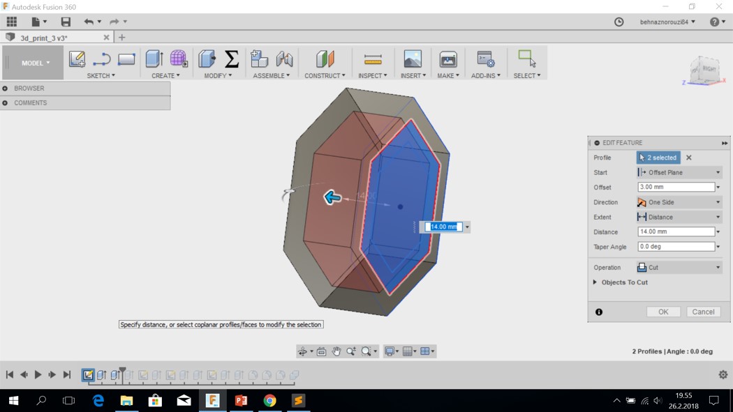This screenshot has height=412, width=733.
Task: Click the Taper Angle input field
Action: click(x=676, y=246)
